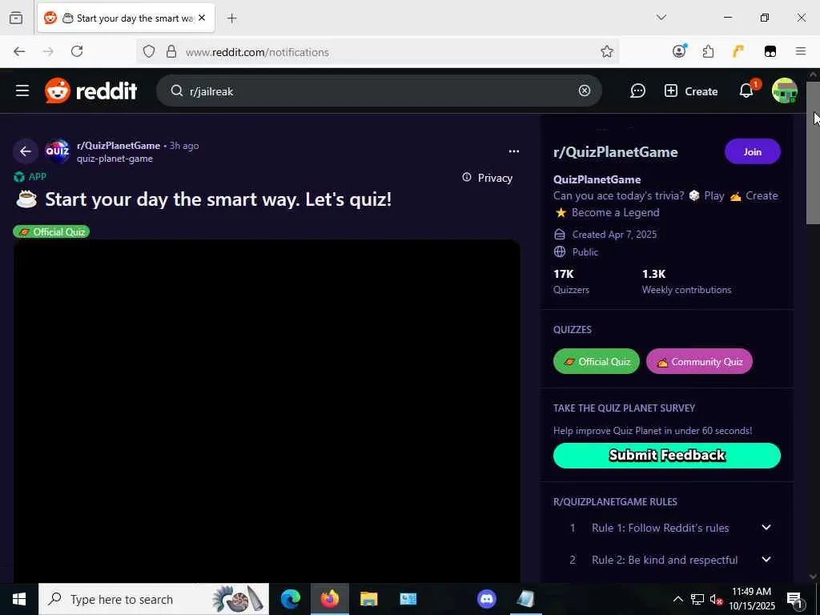Filter by Official Quiz in sidebar
Image resolution: width=820 pixels, height=615 pixels.
tap(596, 361)
